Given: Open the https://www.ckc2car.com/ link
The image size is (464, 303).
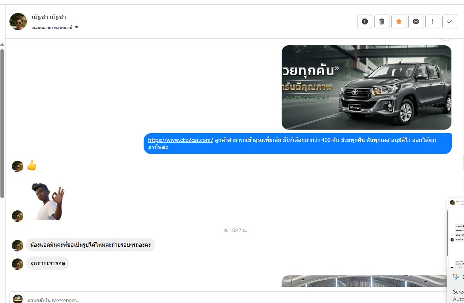Looking at the screenshot, I should pyautogui.click(x=181, y=140).
